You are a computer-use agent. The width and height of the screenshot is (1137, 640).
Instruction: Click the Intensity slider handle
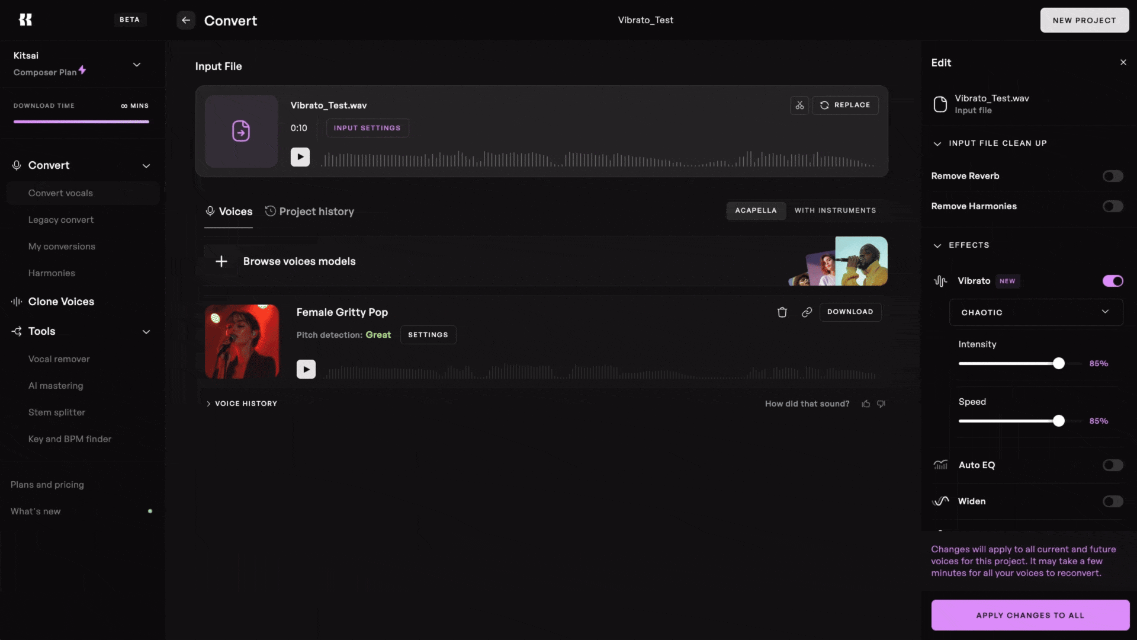point(1059,363)
